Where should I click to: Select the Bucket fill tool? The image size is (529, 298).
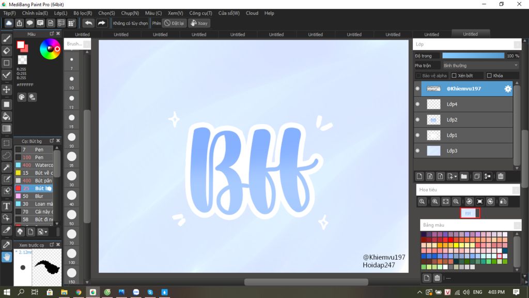click(x=6, y=116)
